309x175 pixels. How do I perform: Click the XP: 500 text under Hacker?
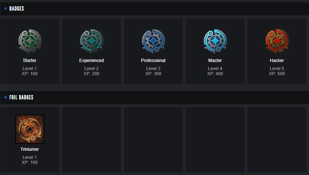(x=277, y=74)
